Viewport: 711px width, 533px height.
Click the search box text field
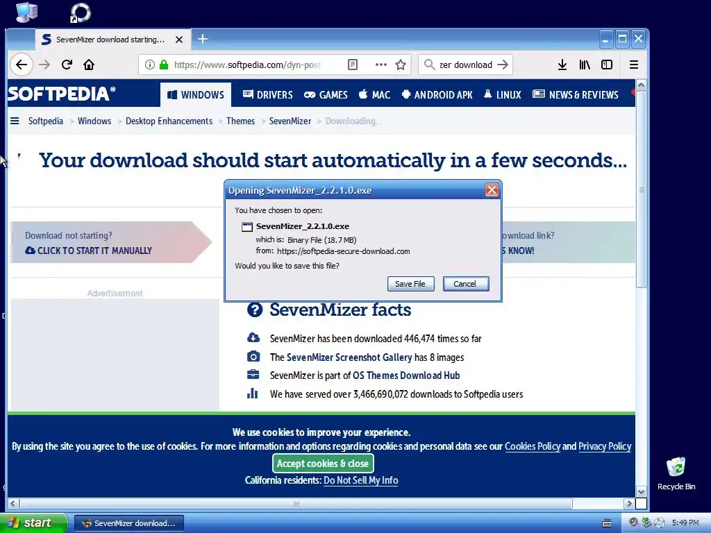tap(466, 65)
